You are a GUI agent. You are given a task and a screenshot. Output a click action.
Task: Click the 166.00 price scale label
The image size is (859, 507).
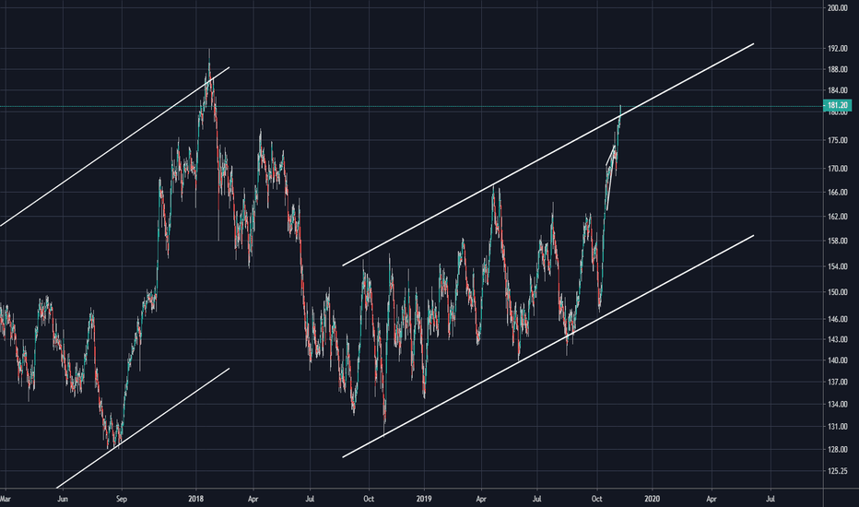tap(838, 193)
